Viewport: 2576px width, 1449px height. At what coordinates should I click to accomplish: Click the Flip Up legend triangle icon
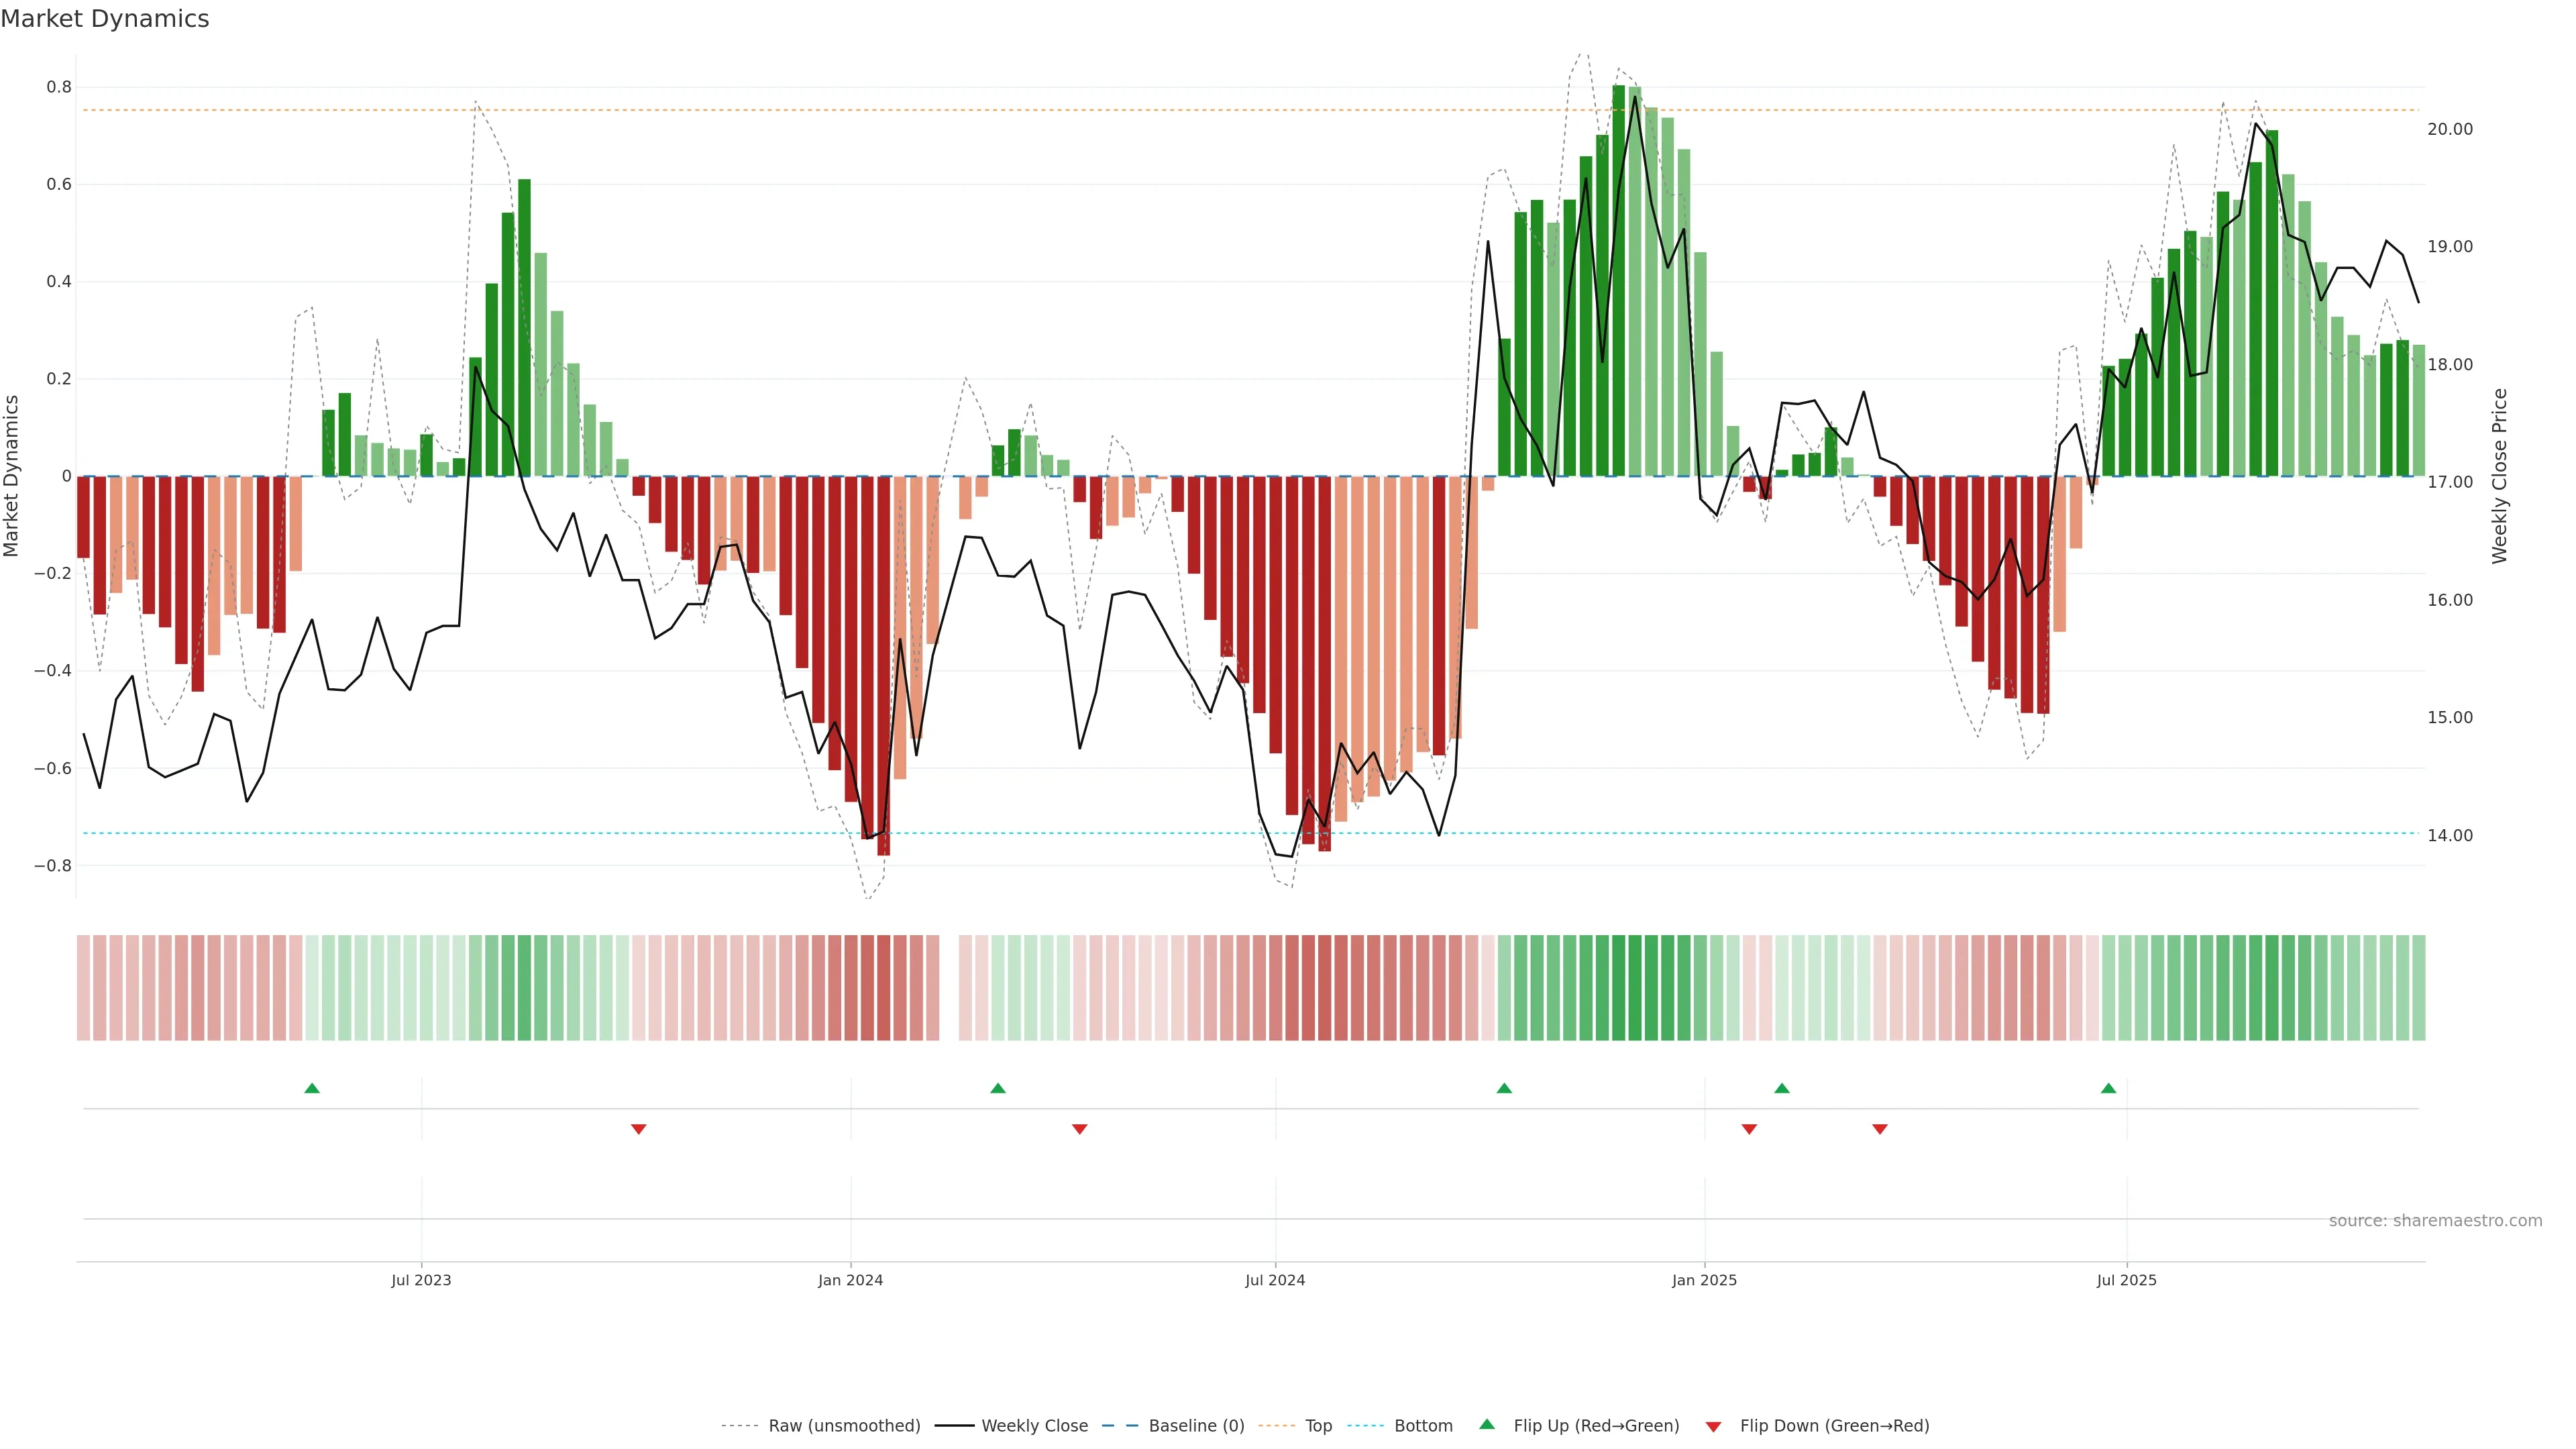click(x=1487, y=1424)
